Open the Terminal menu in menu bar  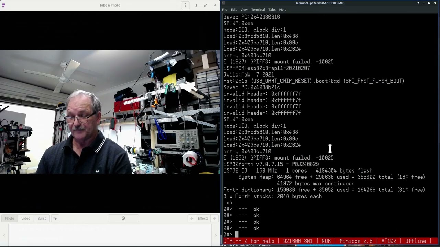(258, 10)
